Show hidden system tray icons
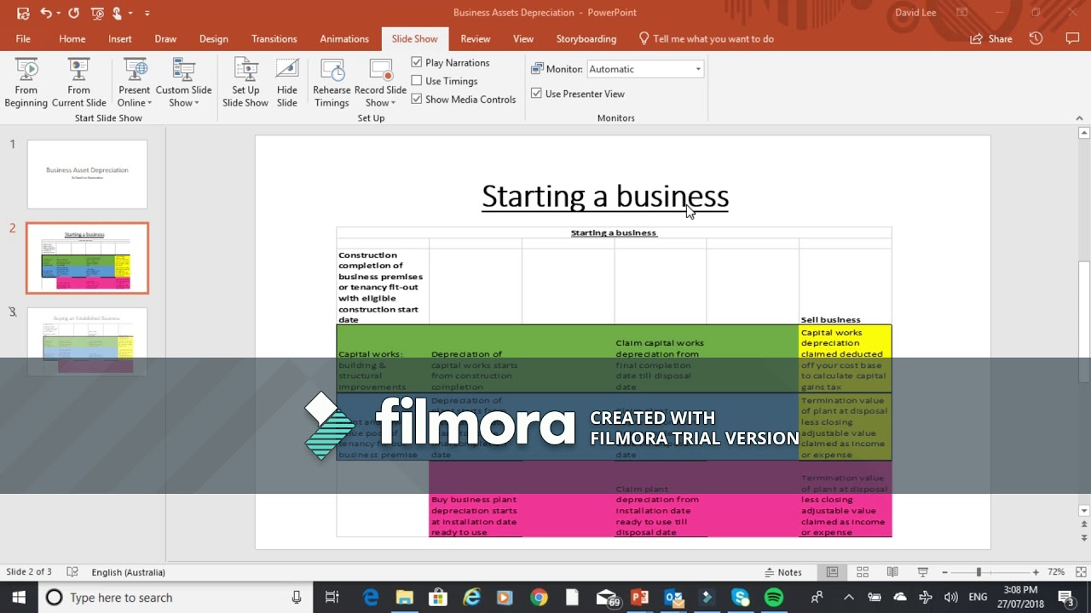1091x613 pixels. pos(849,598)
